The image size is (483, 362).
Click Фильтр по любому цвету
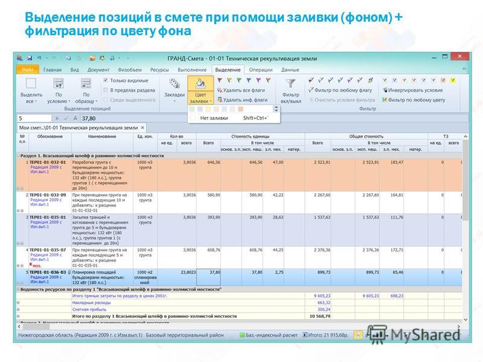(414, 100)
